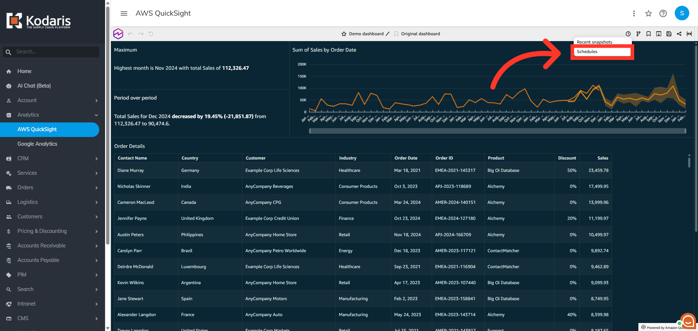Undo the last dashboard change
698x331 pixels.
click(131, 34)
